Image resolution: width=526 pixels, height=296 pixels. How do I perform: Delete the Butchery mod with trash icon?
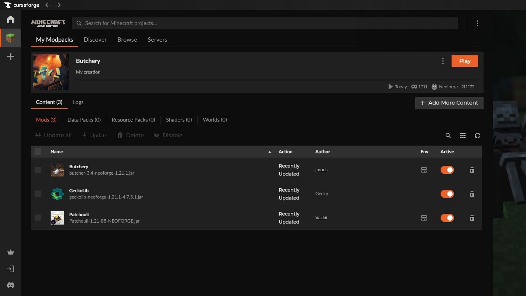click(472, 170)
